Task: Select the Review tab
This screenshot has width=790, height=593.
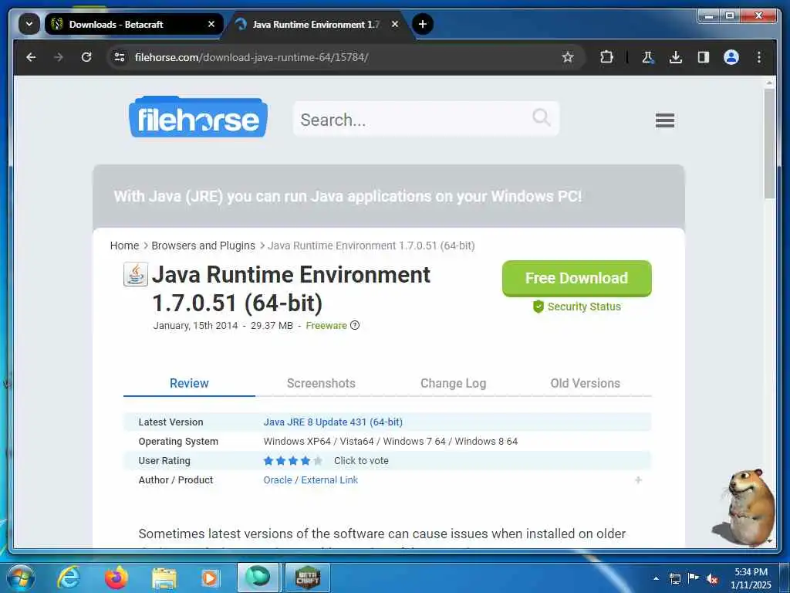Action: (189, 383)
